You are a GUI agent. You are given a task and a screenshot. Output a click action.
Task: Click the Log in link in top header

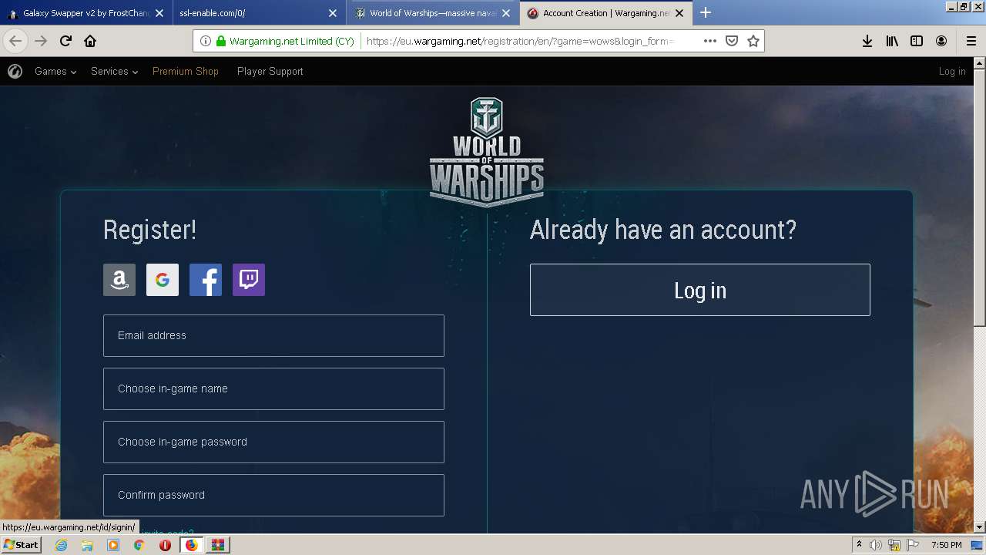click(x=952, y=72)
